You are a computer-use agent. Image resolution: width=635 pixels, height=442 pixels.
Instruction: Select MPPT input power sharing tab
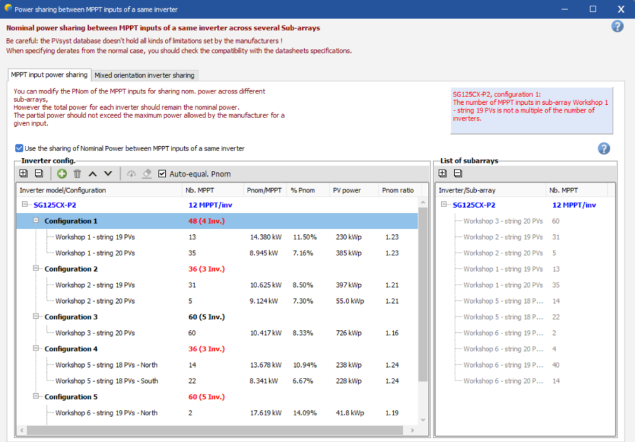(x=50, y=75)
